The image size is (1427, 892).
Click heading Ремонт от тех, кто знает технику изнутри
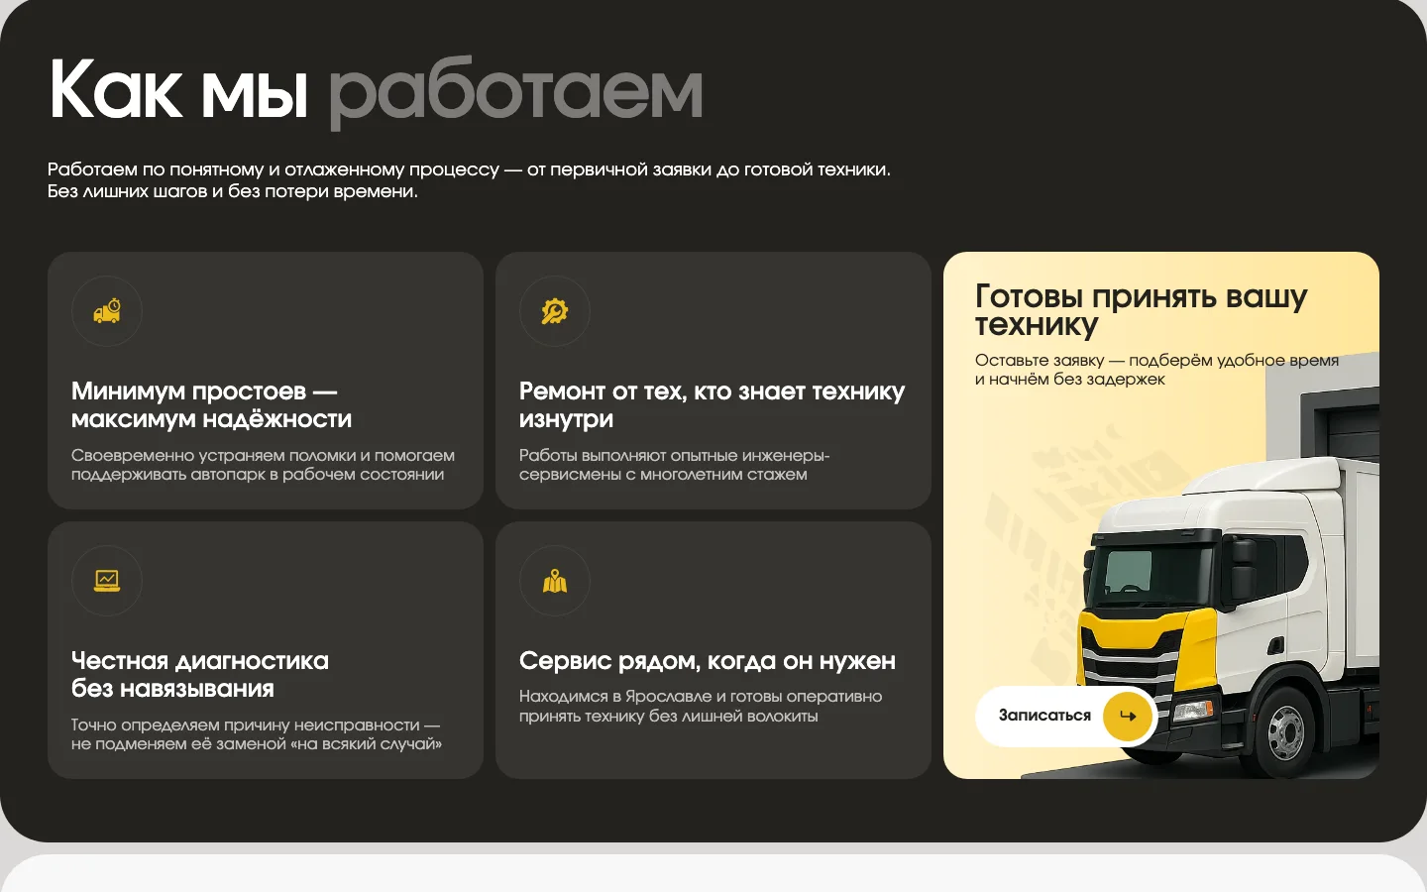click(x=712, y=405)
